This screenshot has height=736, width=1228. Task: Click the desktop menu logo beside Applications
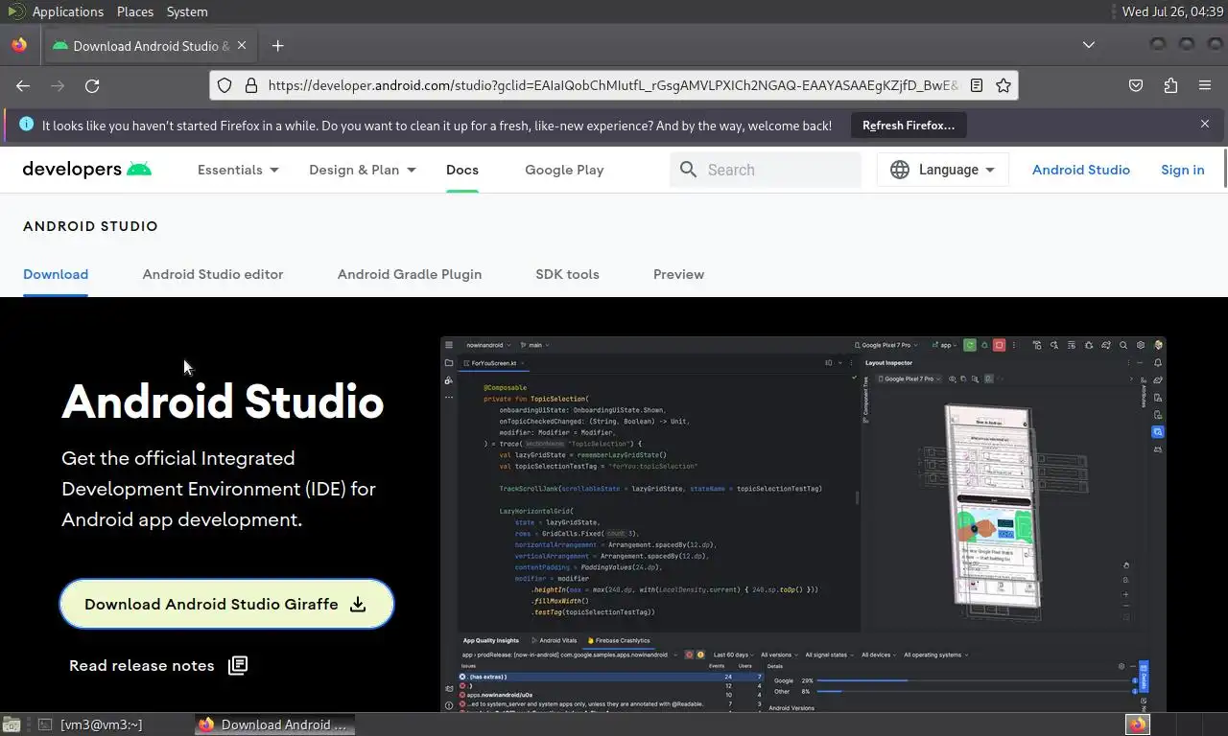click(x=15, y=11)
